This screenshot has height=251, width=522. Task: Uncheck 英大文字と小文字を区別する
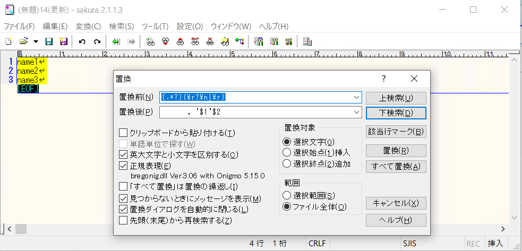[123, 154]
